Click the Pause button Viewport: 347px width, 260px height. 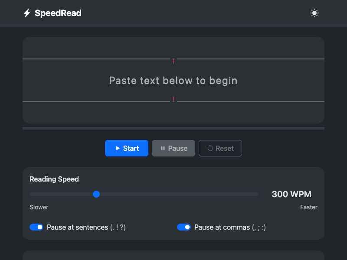[173, 148]
